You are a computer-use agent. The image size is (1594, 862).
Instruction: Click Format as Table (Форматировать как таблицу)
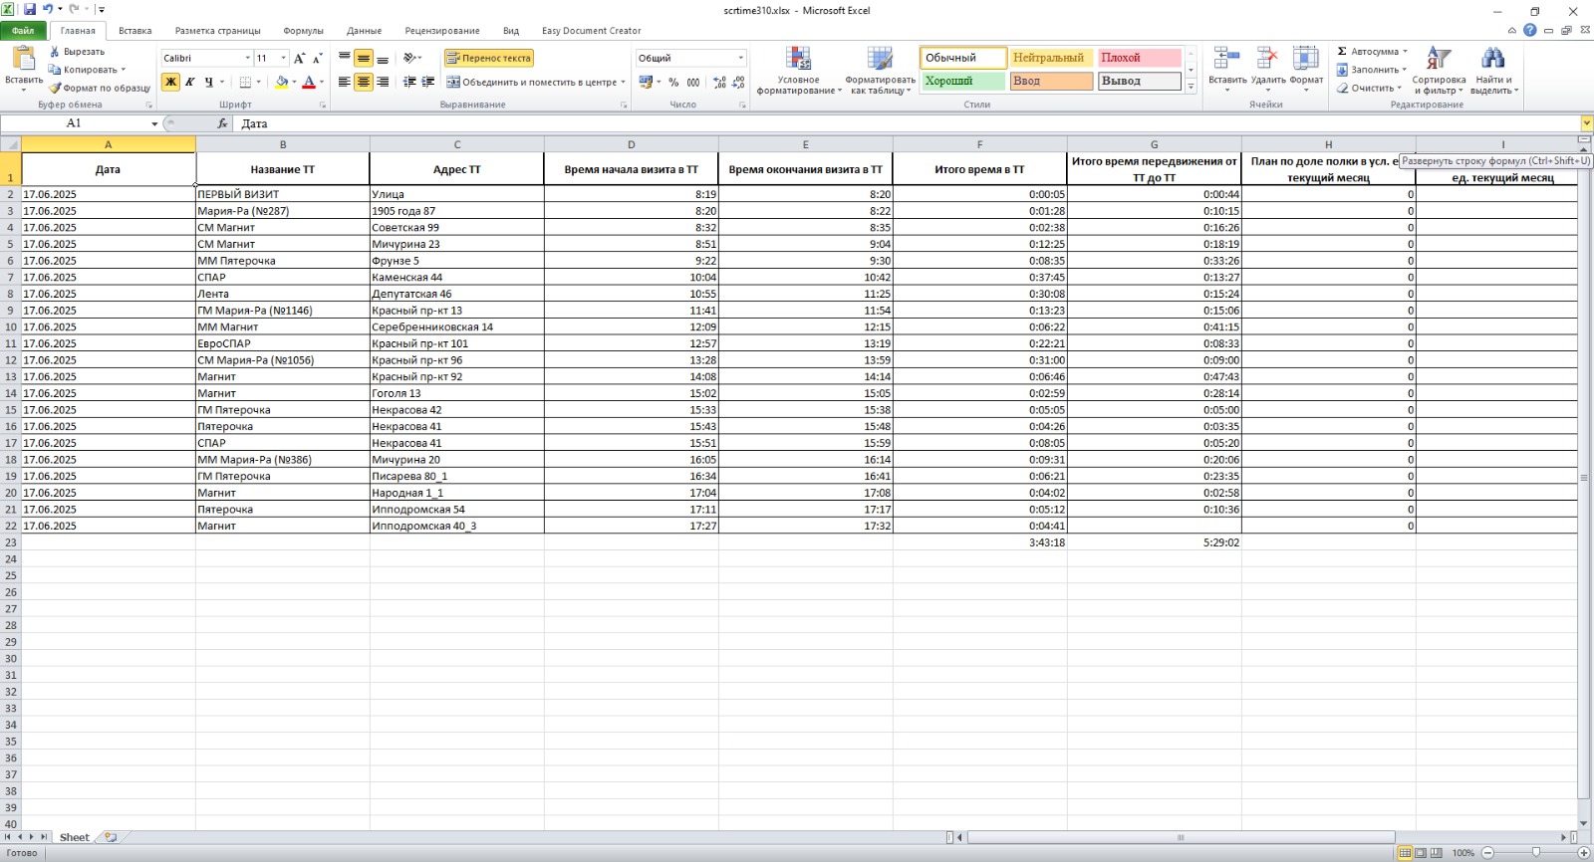pos(880,71)
